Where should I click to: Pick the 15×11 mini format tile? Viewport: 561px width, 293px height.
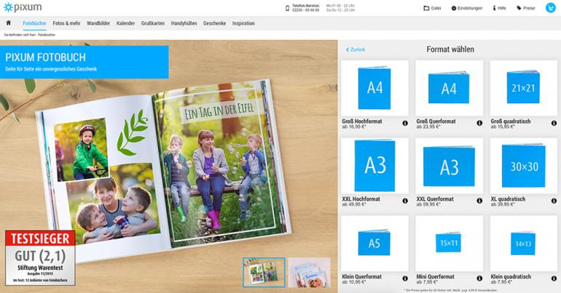449,243
